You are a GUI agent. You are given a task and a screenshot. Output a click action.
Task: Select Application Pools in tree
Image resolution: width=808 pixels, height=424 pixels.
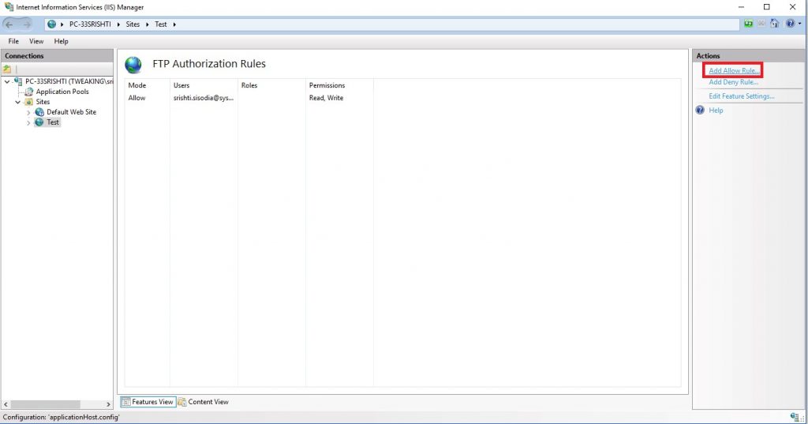click(x=62, y=92)
